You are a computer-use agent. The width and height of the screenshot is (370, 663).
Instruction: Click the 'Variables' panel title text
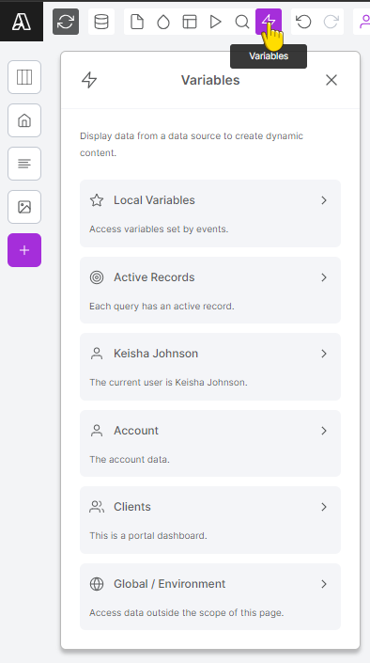click(x=210, y=80)
